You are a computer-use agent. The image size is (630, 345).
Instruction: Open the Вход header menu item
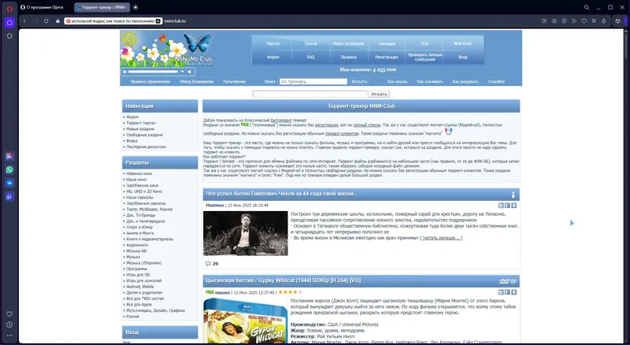(463, 57)
